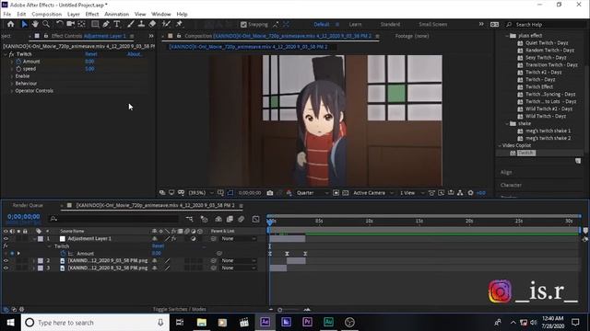Viewport: 590px width, 331px height.
Task: Click About link for Twitch effect
Action: point(134,54)
